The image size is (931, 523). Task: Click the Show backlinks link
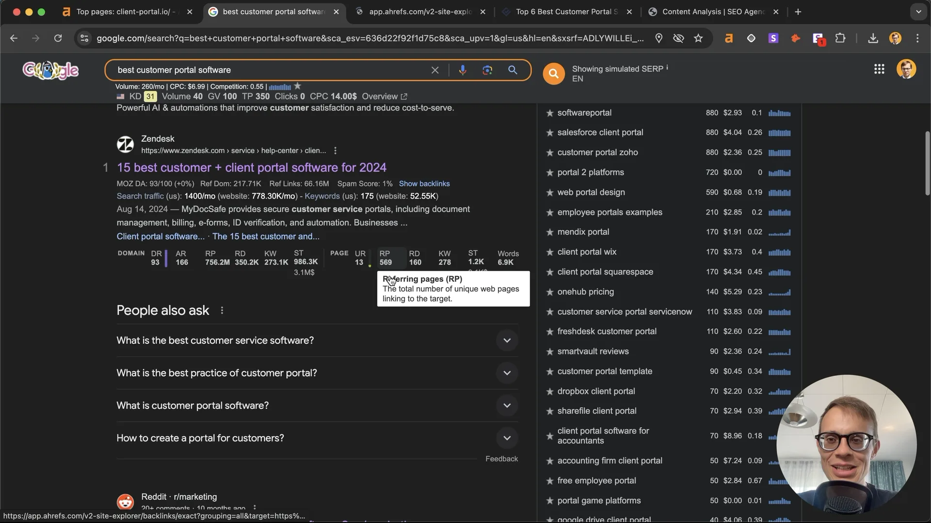[x=424, y=184]
